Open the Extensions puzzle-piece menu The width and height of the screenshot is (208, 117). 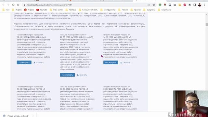190,5
